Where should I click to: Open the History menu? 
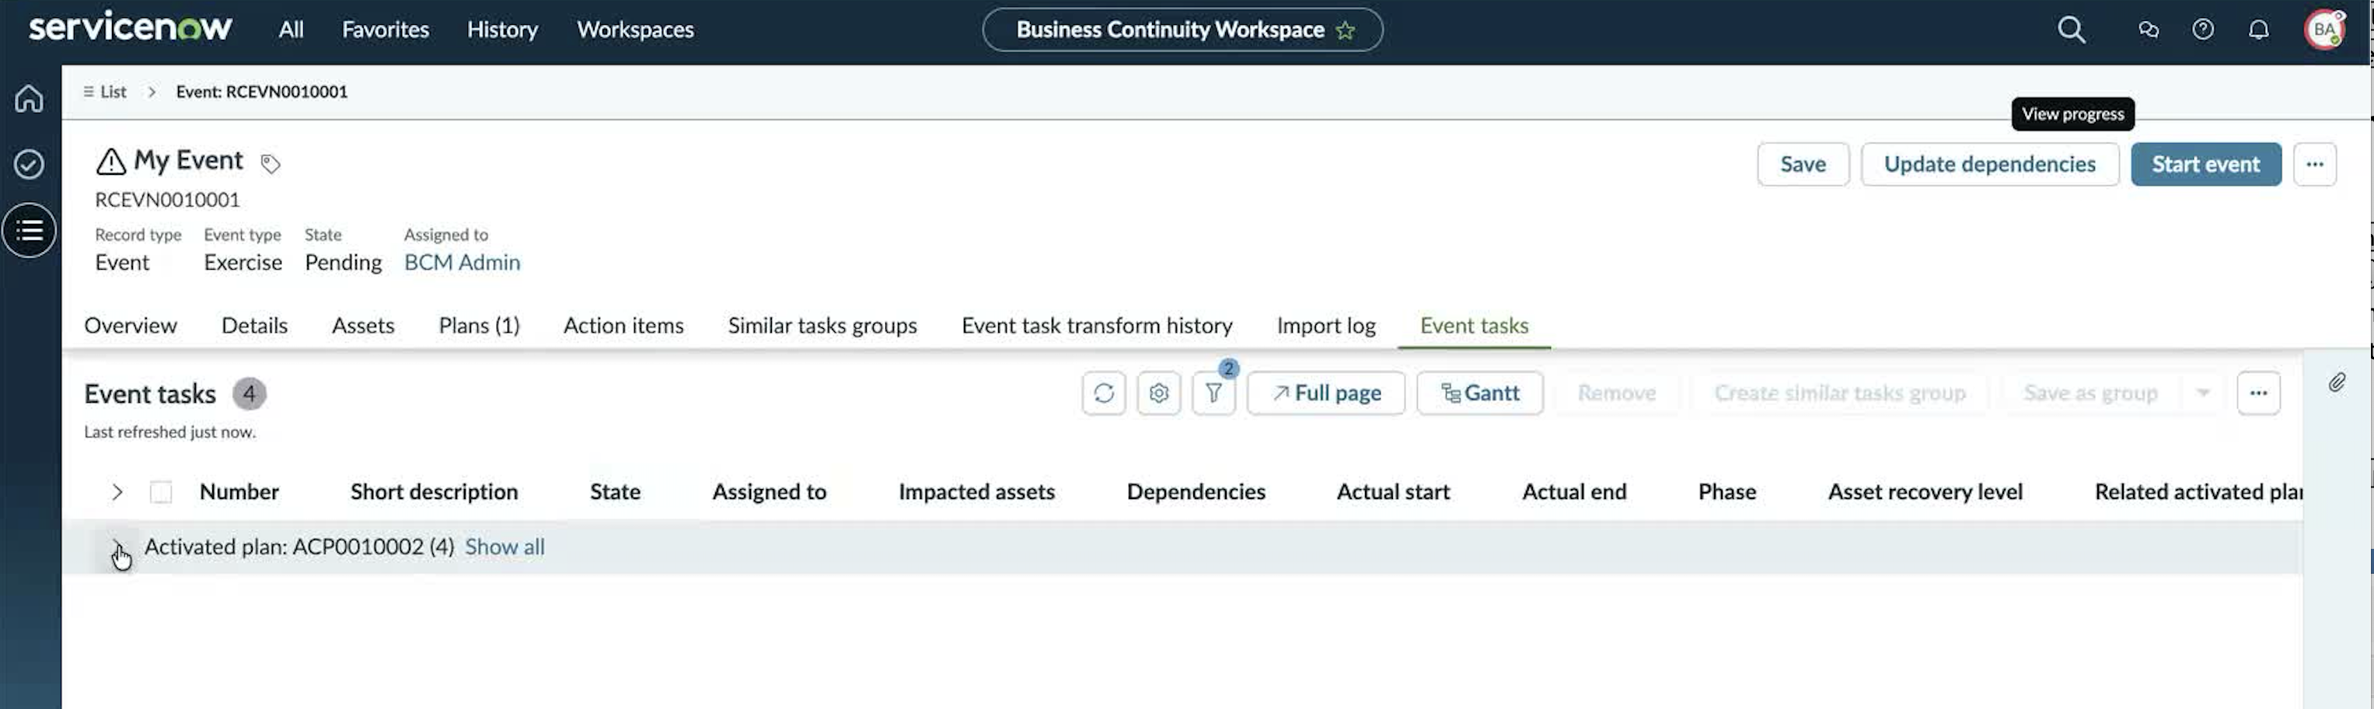502,30
